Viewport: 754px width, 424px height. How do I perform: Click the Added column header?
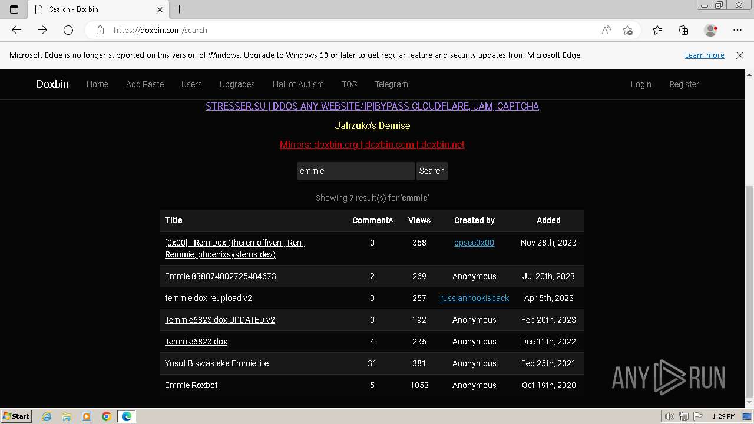[548, 220]
